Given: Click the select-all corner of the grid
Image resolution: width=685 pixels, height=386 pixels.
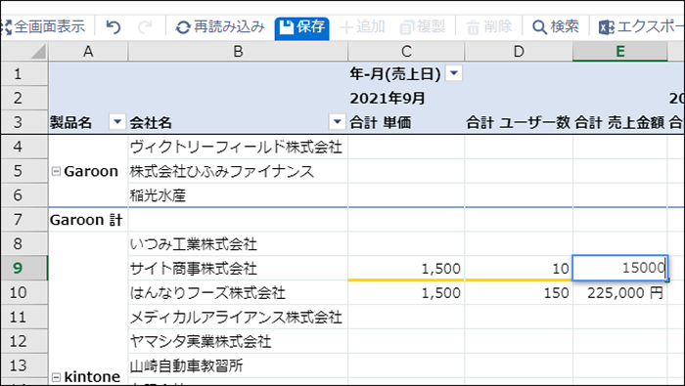Looking at the screenshot, I should click(24, 52).
